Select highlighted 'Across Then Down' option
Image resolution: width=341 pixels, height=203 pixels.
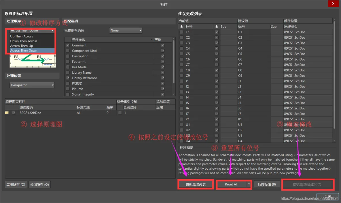coord(32,51)
